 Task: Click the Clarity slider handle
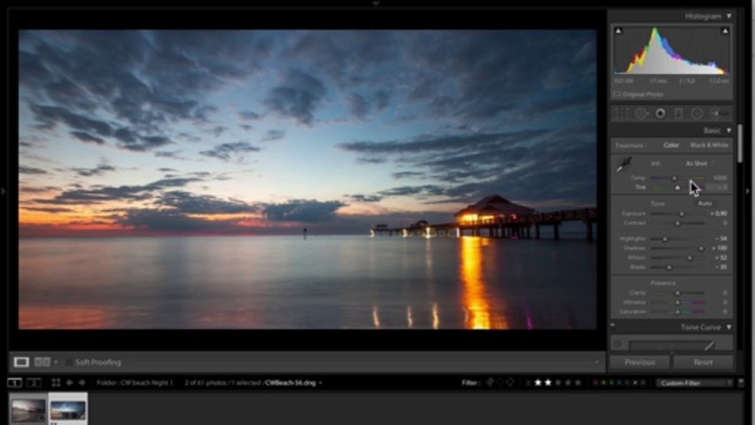point(677,293)
